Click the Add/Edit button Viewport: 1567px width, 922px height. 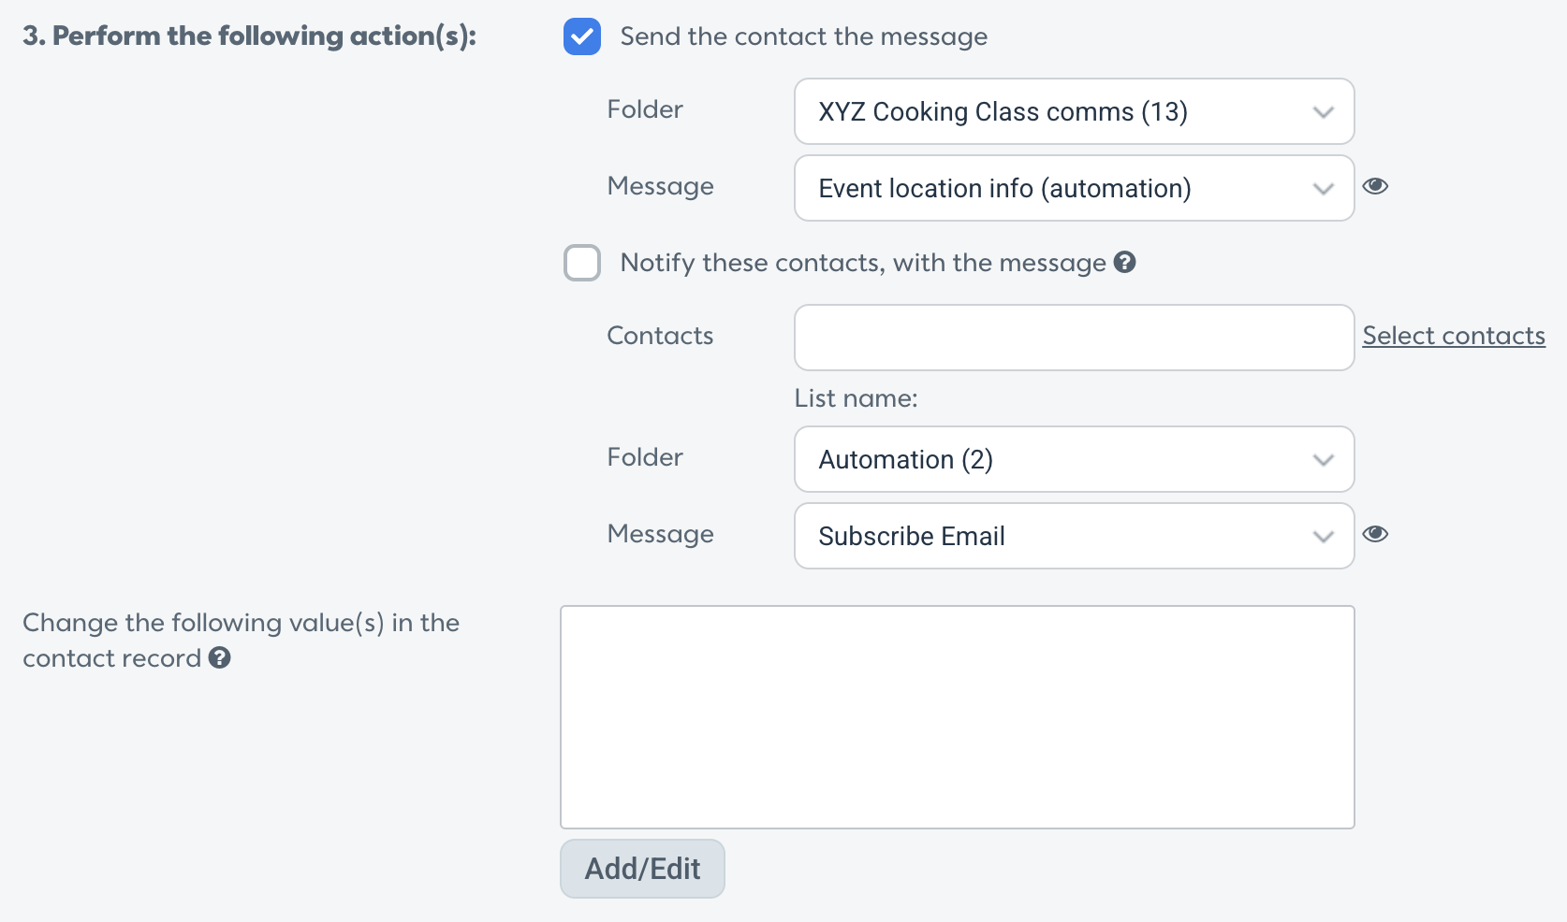[x=642, y=869]
